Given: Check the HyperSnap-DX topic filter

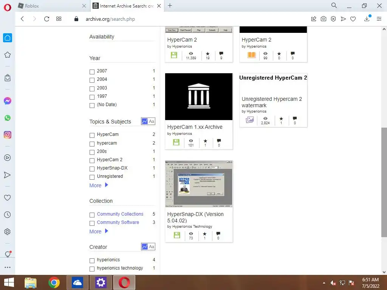Looking at the screenshot, I should pyautogui.click(x=92, y=169).
